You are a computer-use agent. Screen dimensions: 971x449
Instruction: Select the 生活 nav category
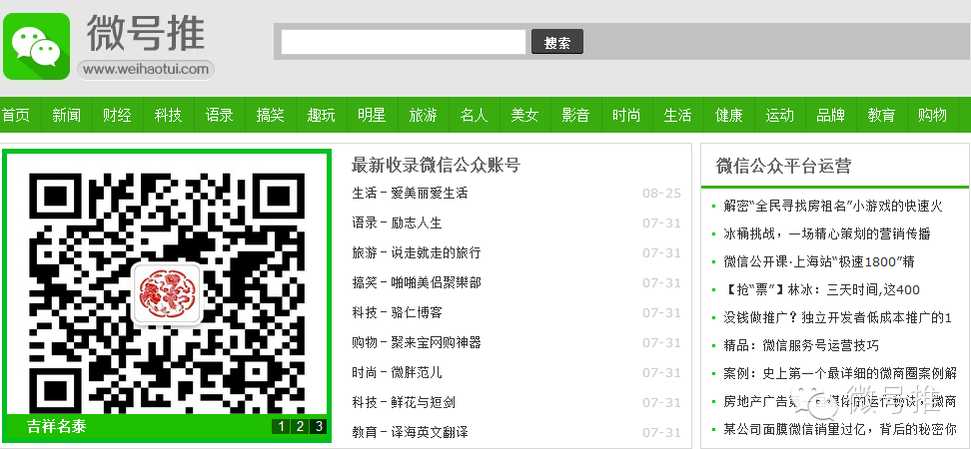coord(677,115)
